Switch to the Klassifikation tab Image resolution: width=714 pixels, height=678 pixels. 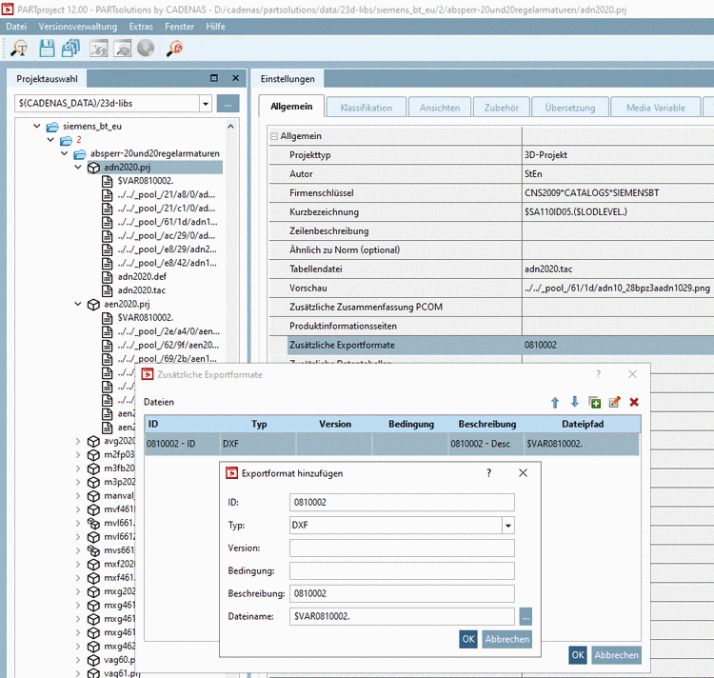(x=367, y=108)
